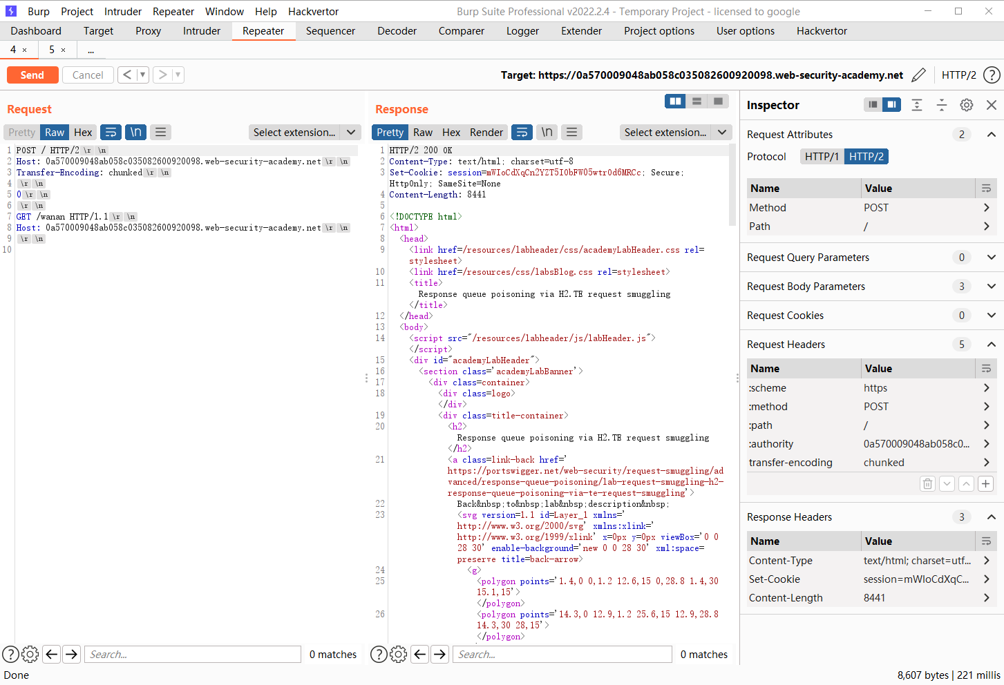Screen dimensions: 1004x685
Task: Switch response view to Render
Action: click(486, 132)
